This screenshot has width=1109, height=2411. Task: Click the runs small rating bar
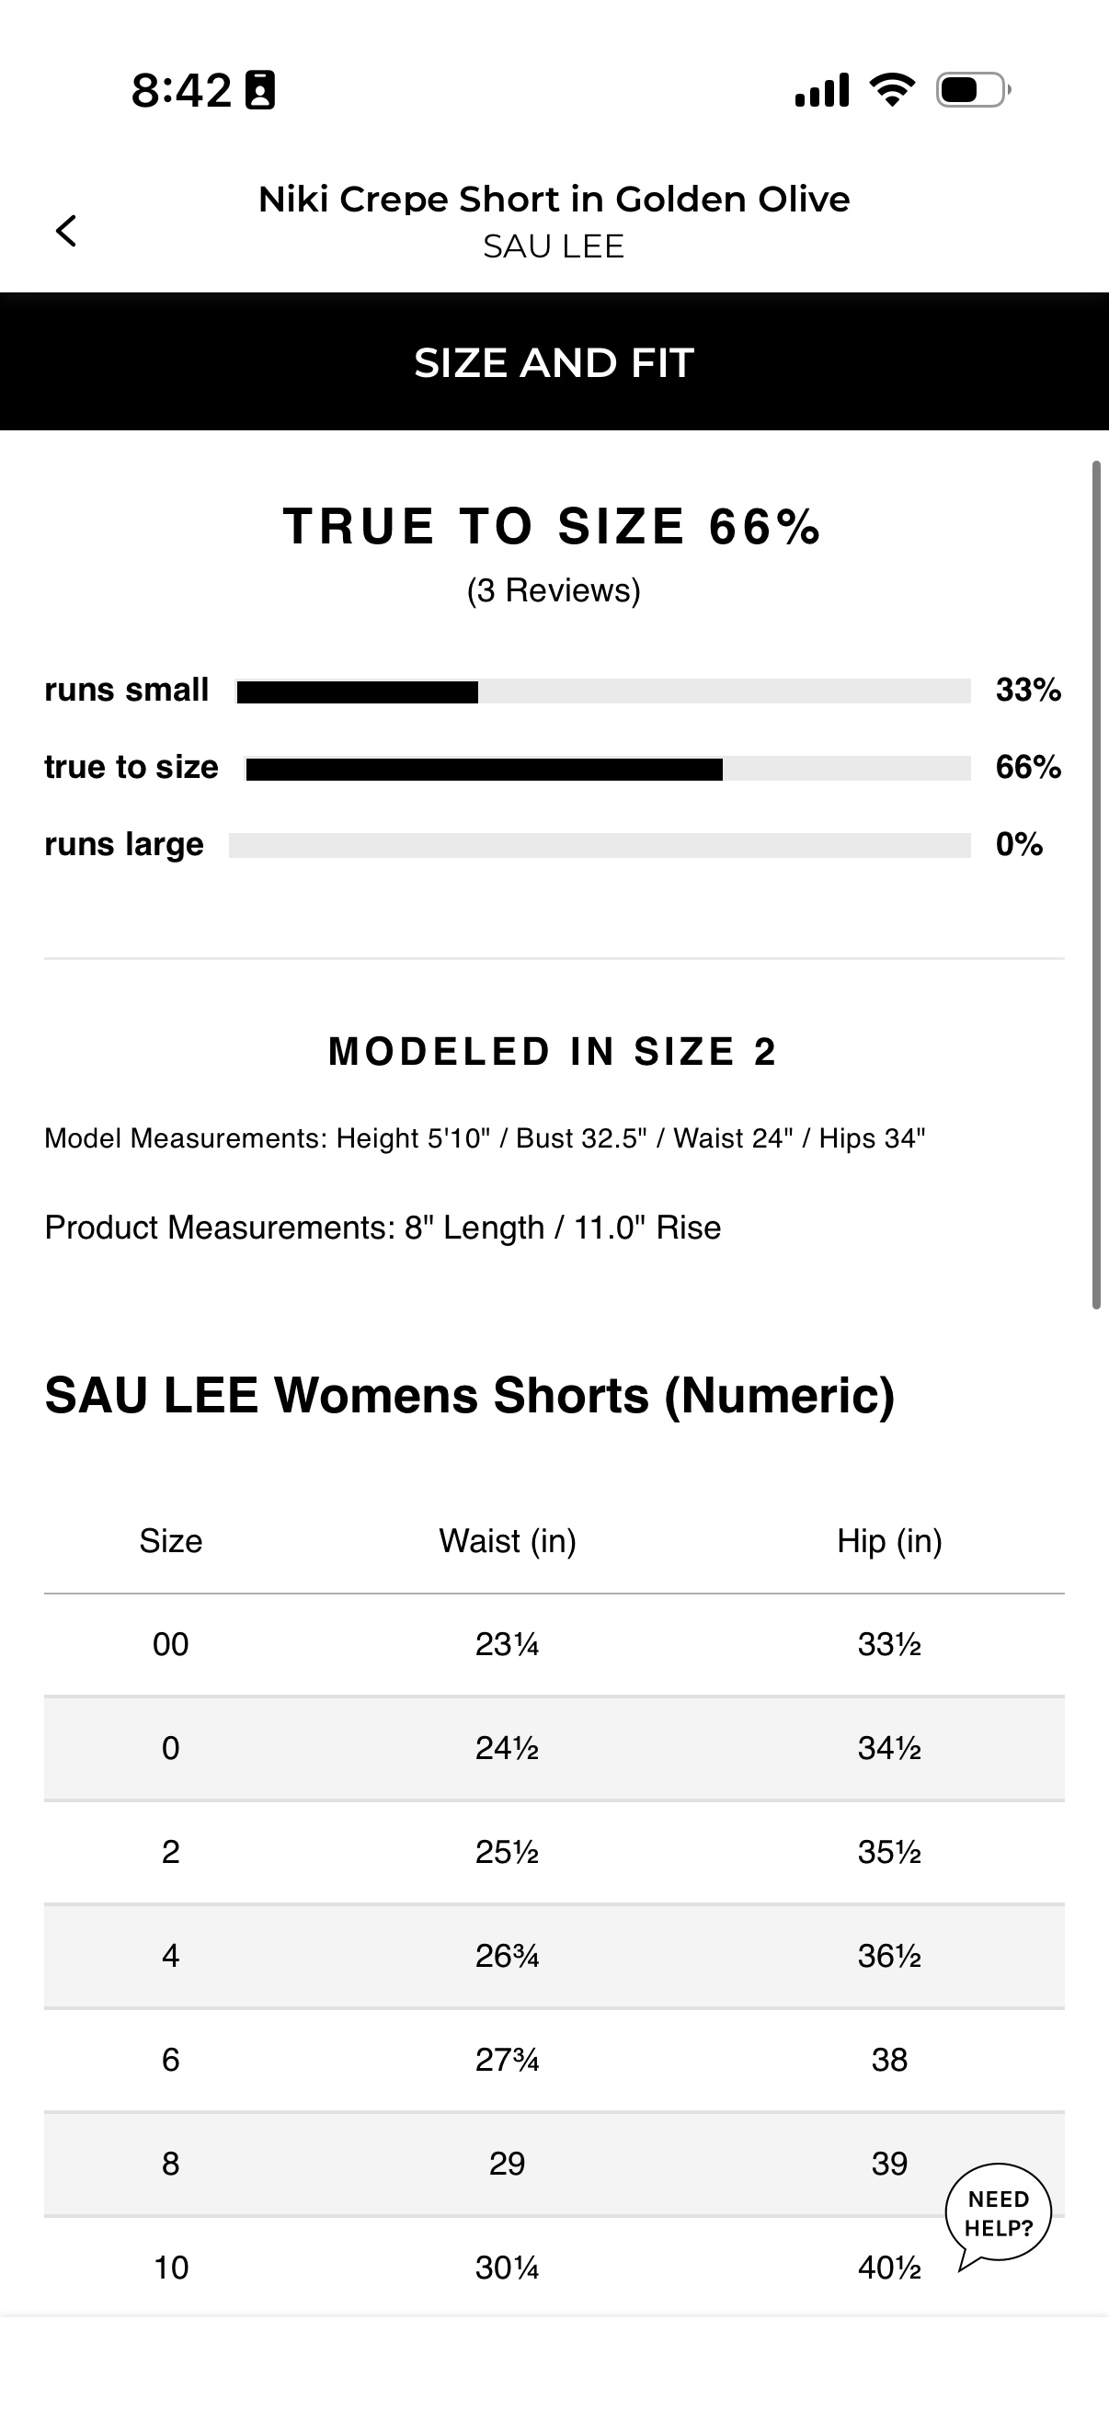click(x=603, y=691)
